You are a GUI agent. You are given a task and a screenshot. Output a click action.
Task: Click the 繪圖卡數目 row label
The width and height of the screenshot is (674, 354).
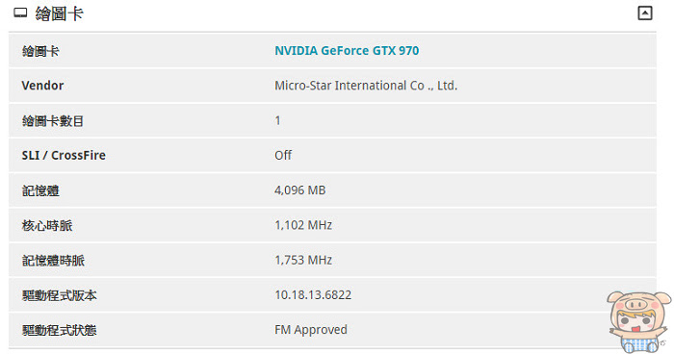53,120
